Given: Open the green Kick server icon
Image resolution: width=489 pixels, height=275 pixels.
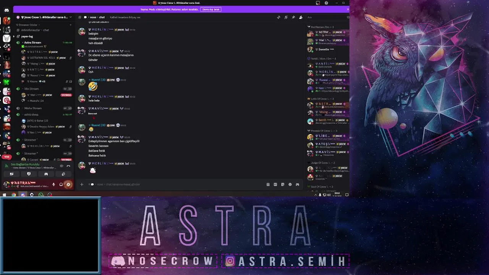Looking at the screenshot, I should point(6,82).
